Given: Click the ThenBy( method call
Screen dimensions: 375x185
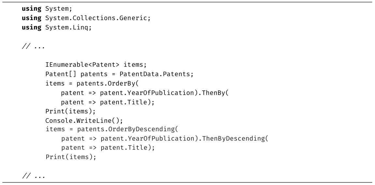Looking at the screenshot, I should click(x=216, y=93).
